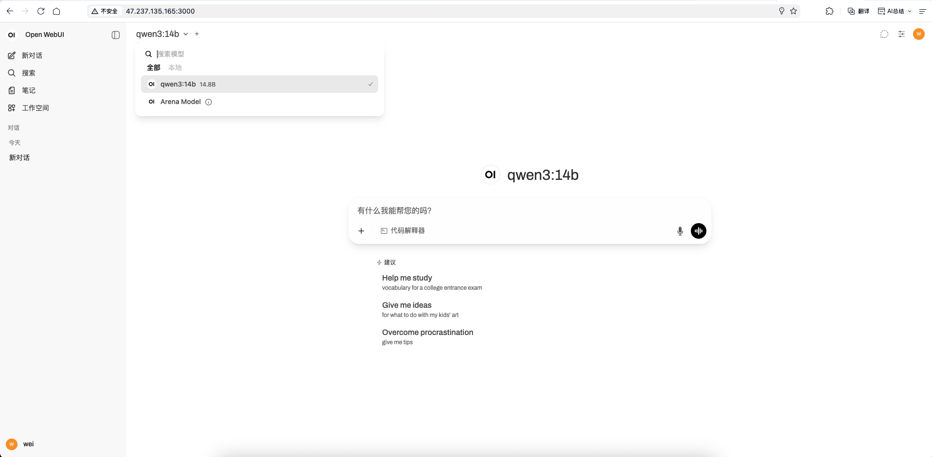Click the info icon next to Arena Model
The height and width of the screenshot is (457, 932).
tap(208, 102)
